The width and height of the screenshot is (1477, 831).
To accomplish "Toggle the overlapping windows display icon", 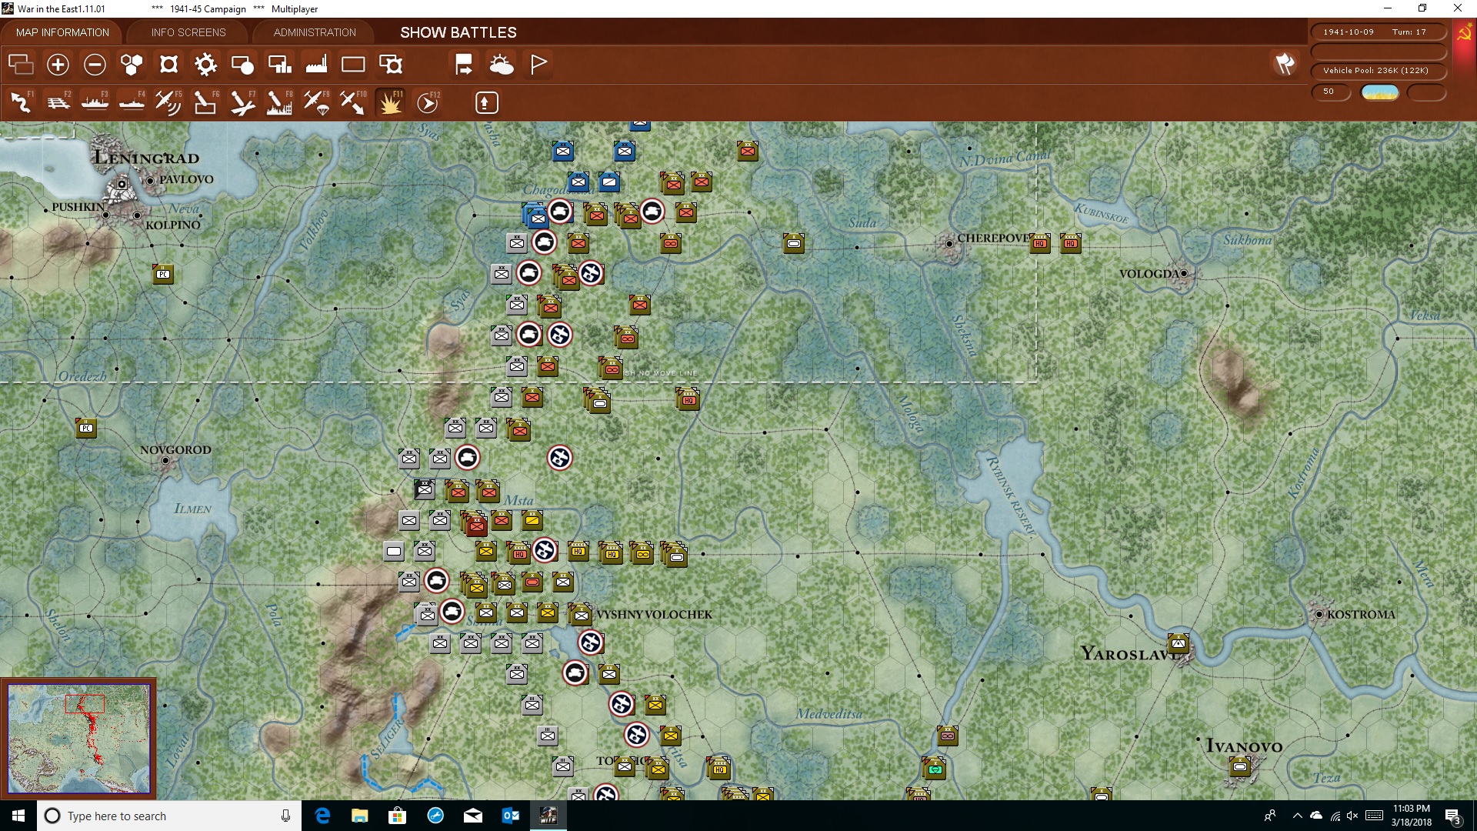I will click(21, 65).
